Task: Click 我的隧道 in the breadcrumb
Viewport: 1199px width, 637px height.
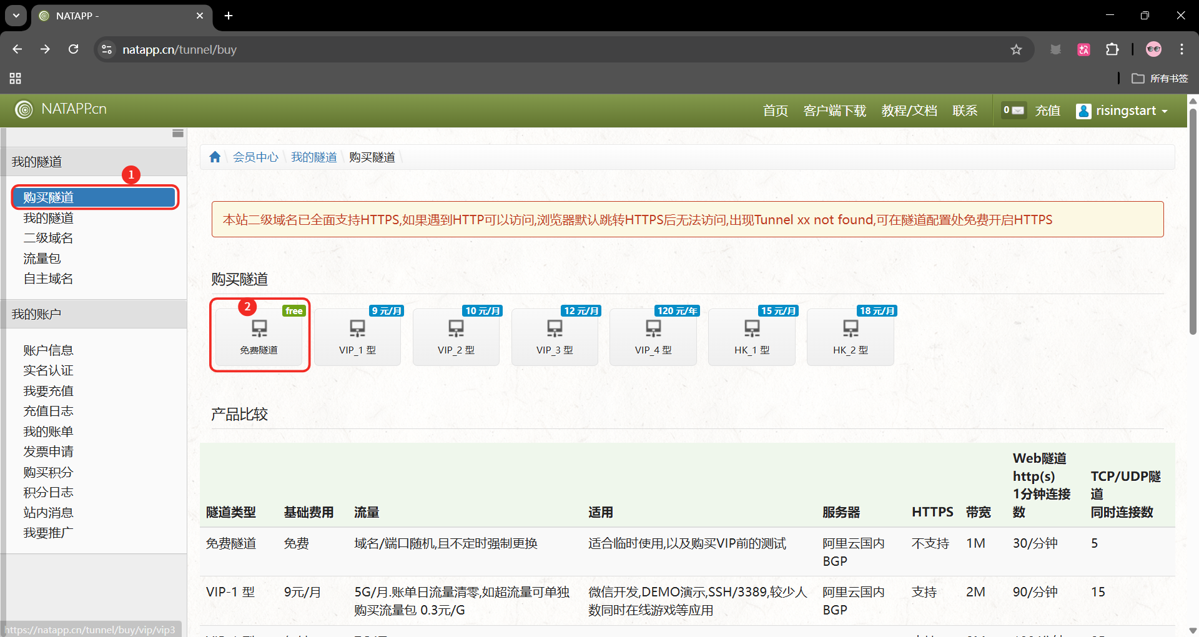Action: [314, 157]
